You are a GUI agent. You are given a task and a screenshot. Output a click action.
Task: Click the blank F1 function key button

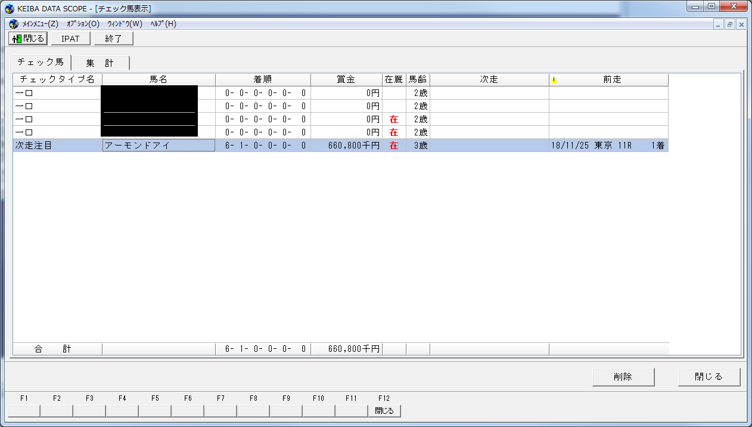pyautogui.click(x=24, y=410)
